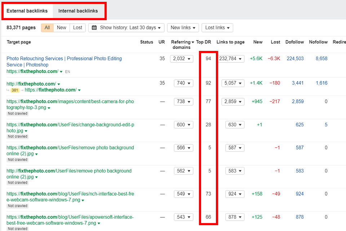This screenshot has height=231, width=346.
Task: Expand the New links dropdown
Action: click(183, 28)
